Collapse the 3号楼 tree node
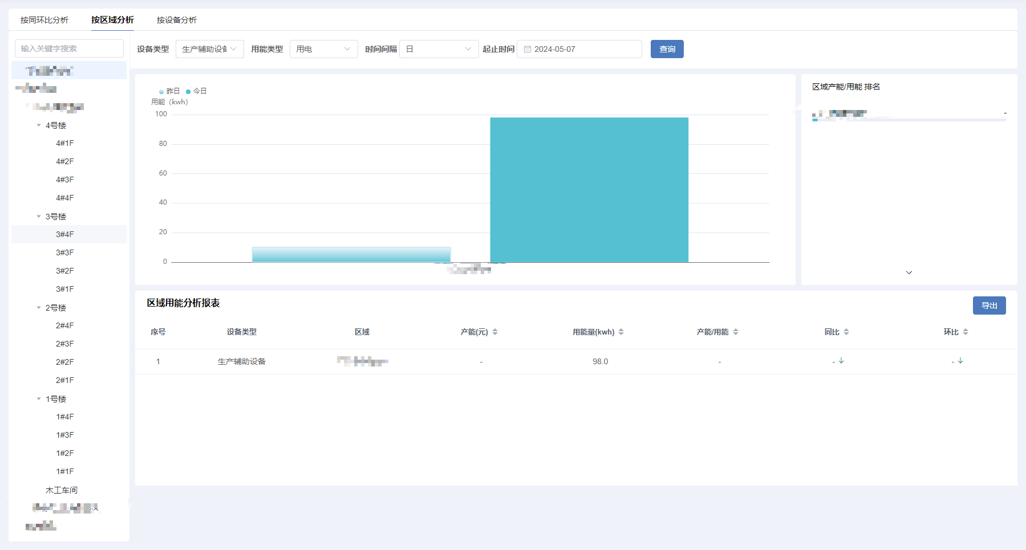This screenshot has height=550, width=1026. pyautogui.click(x=39, y=217)
